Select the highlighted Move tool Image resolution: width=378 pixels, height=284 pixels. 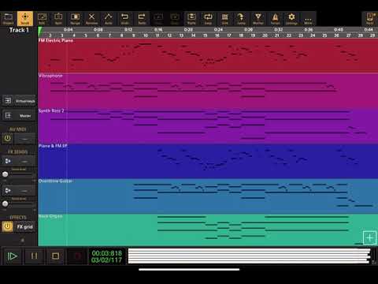(x=25, y=18)
